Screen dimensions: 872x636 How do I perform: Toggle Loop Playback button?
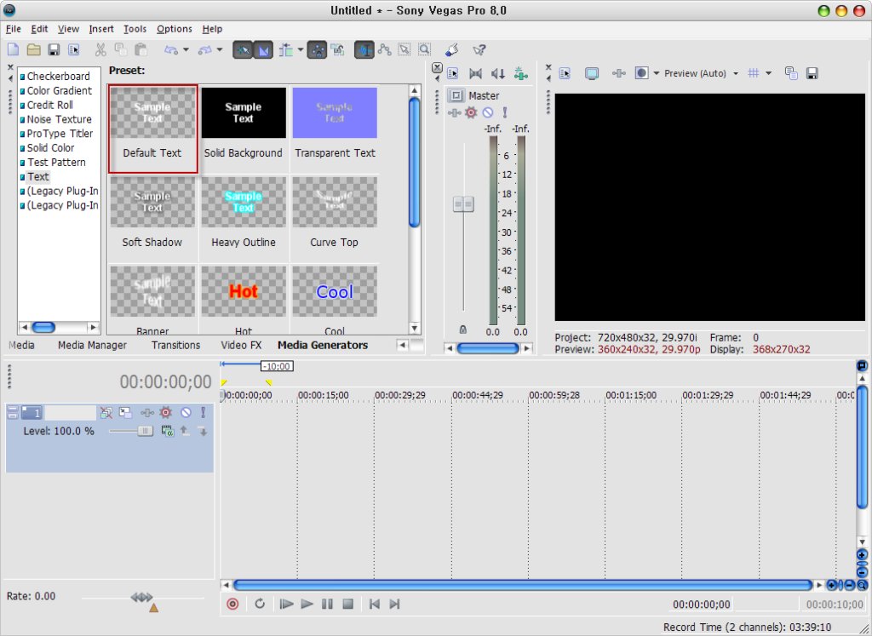260,604
